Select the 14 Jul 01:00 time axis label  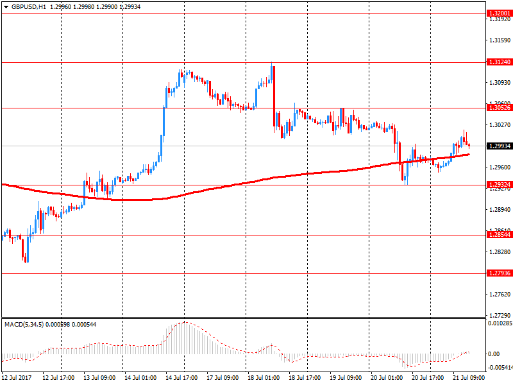[x=140, y=378]
